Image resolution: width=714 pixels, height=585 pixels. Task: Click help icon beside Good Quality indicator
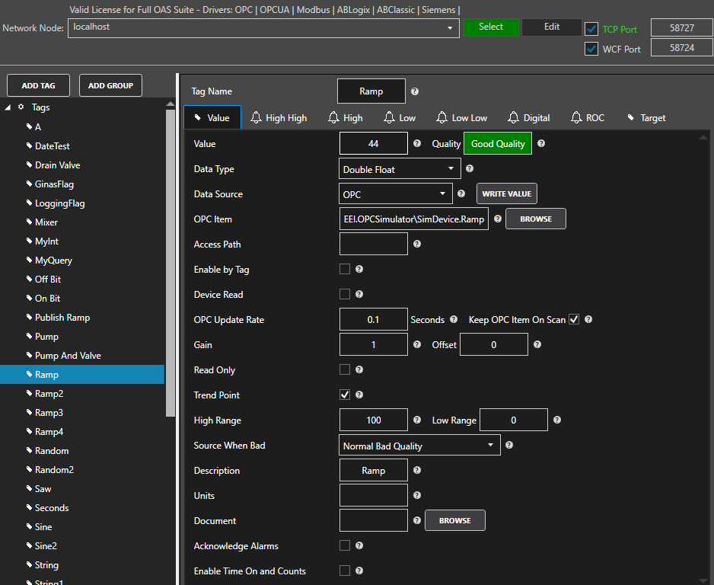tap(541, 143)
